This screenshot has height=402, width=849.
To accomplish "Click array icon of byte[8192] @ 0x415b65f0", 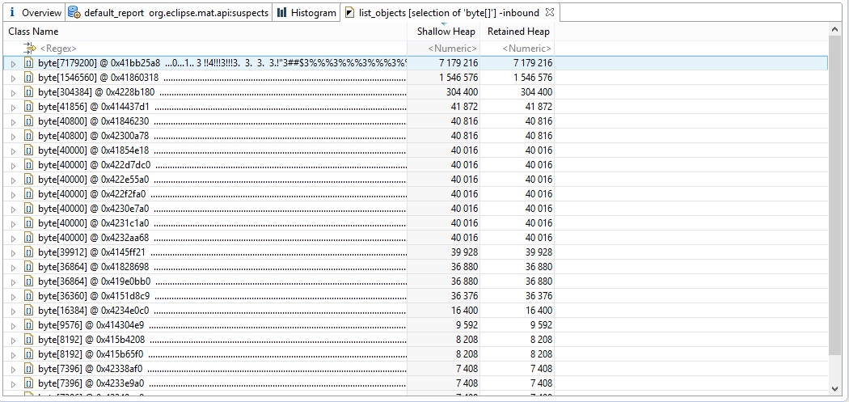I will [x=28, y=354].
